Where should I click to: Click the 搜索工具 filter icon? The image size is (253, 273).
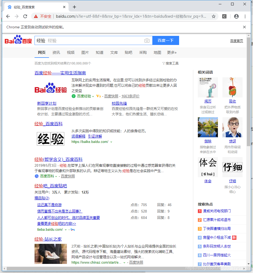pyautogui.click(x=164, y=63)
